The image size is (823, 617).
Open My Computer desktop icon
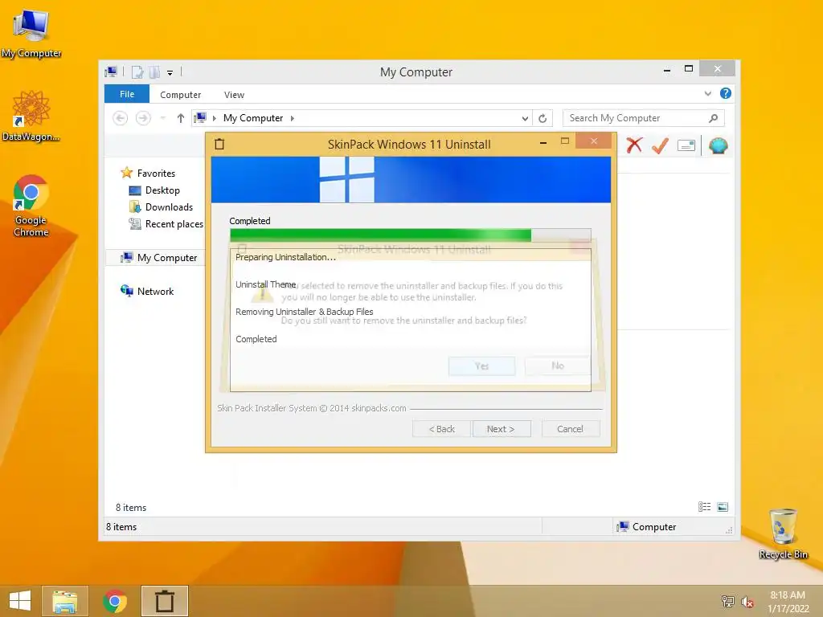tap(31, 32)
